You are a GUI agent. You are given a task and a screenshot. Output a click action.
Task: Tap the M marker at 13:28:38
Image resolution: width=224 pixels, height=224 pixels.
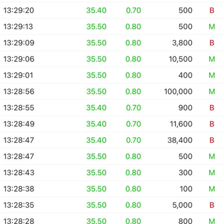click(x=212, y=189)
